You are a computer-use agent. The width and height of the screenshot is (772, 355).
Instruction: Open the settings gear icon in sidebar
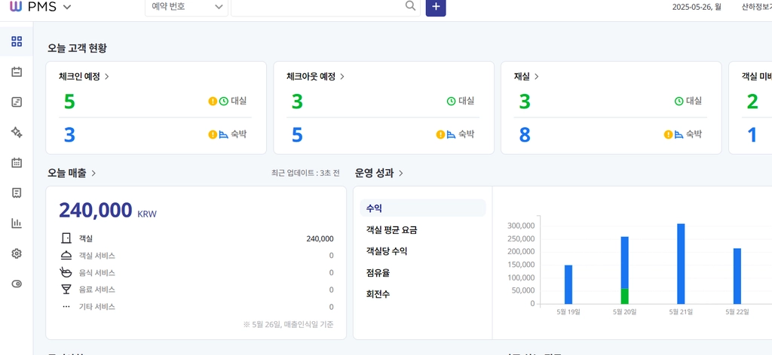click(17, 253)
